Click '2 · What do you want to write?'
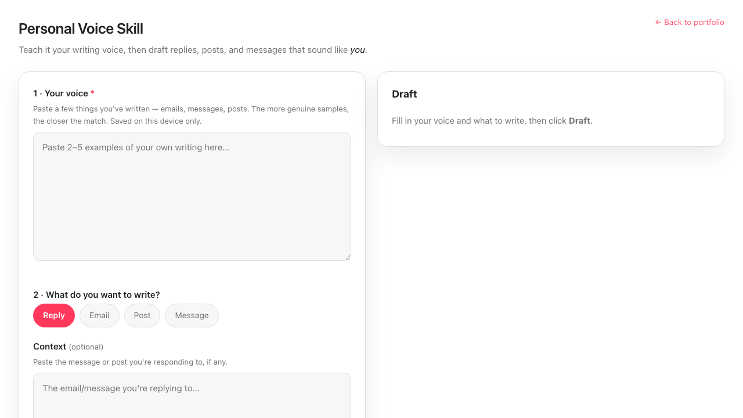743x418 pixels. 96,295
